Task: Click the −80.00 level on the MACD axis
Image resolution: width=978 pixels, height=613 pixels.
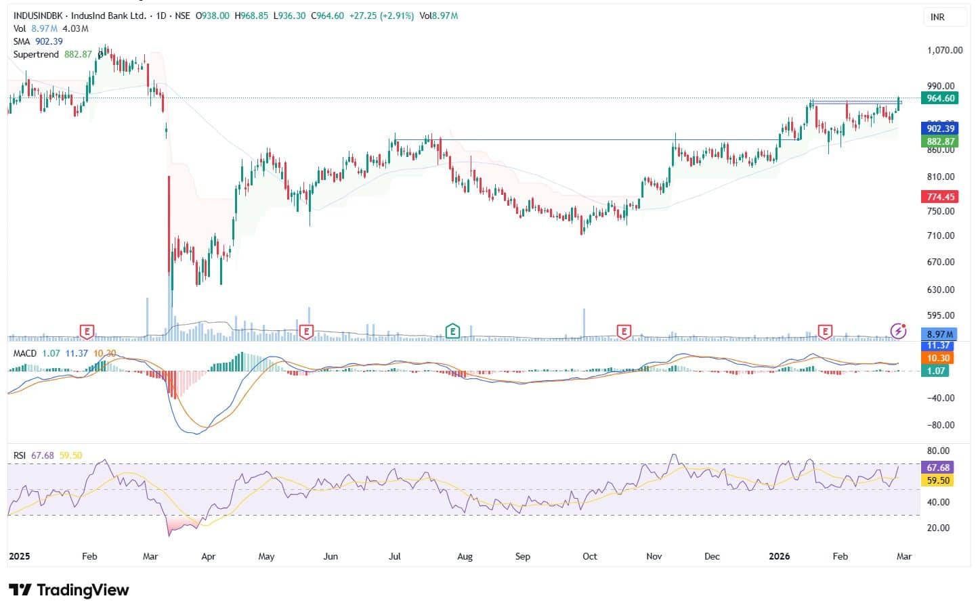Action: (x=939, y=425)
